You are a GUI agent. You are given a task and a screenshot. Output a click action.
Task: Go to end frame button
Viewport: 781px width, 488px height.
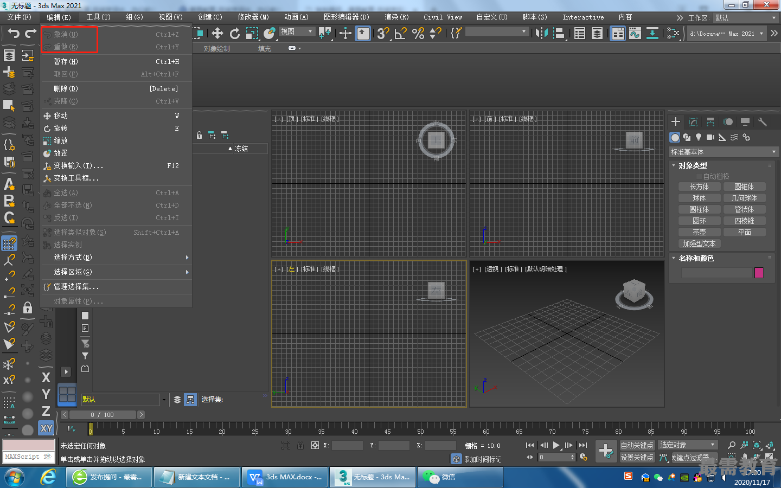click(x=583, y=445)
